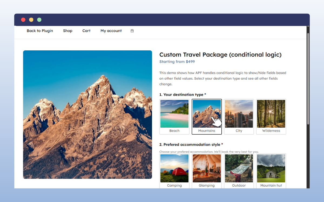Open the Shop menu item
Viewport: 324px width, 202px height.
click(x=67, y=31)
